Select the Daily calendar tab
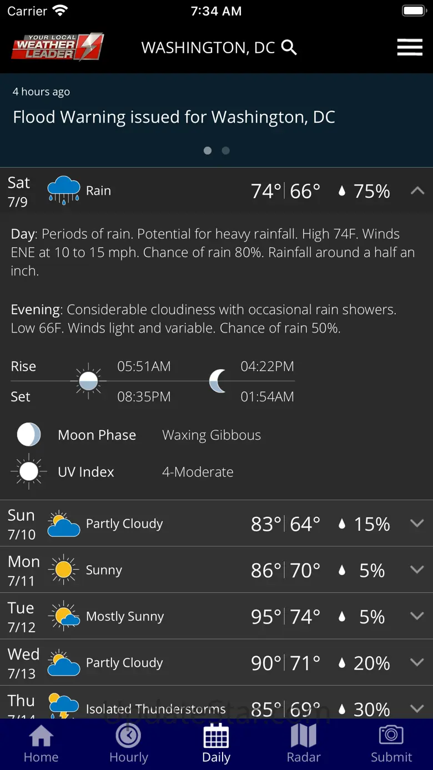 (216, 744)
